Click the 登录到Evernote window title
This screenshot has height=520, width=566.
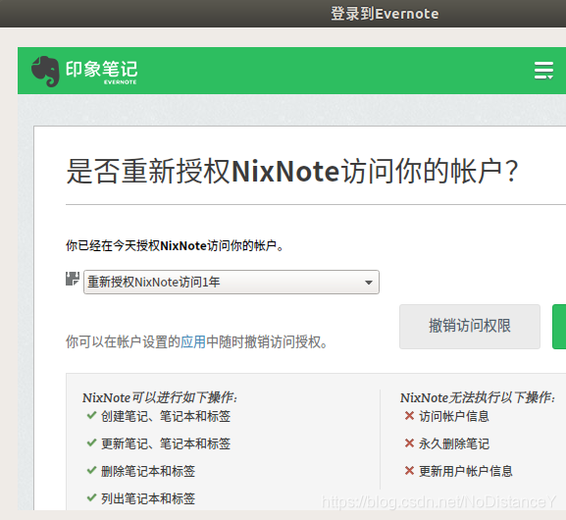(385, 14)
